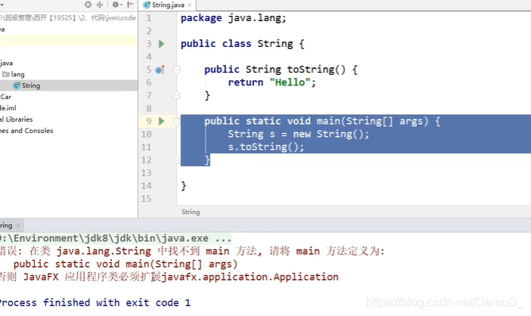This screenshot has height=316, width=531.
Task: Click the scroll from source target icon
Action: [x=88, y=5]
